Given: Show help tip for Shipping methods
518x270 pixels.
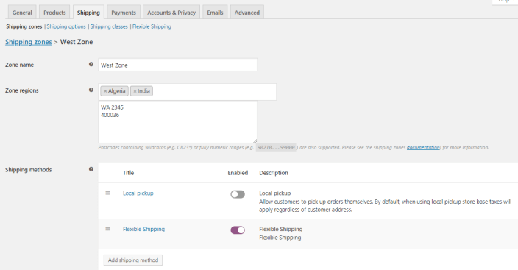Looking at the screenshot, I should point(91,169).
